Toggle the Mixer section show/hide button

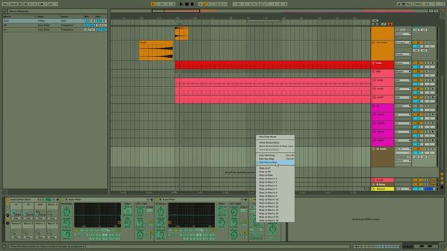pos(442,183)
